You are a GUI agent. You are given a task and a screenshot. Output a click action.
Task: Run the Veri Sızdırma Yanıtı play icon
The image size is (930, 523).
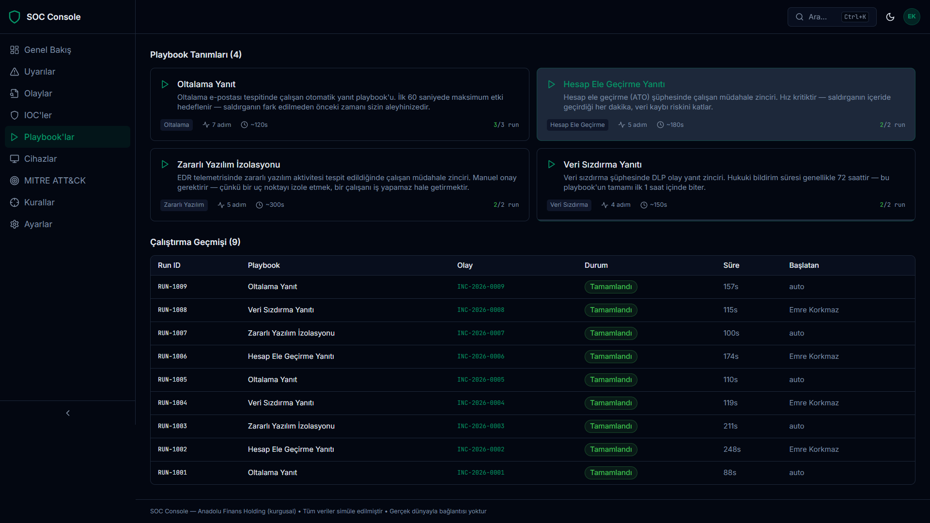pyautogui.click(x=551, y=165)
